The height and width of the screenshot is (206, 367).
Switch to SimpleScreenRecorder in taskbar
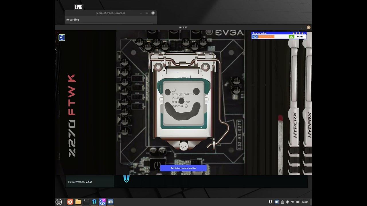pyautogui.click(x=110, y=202)
